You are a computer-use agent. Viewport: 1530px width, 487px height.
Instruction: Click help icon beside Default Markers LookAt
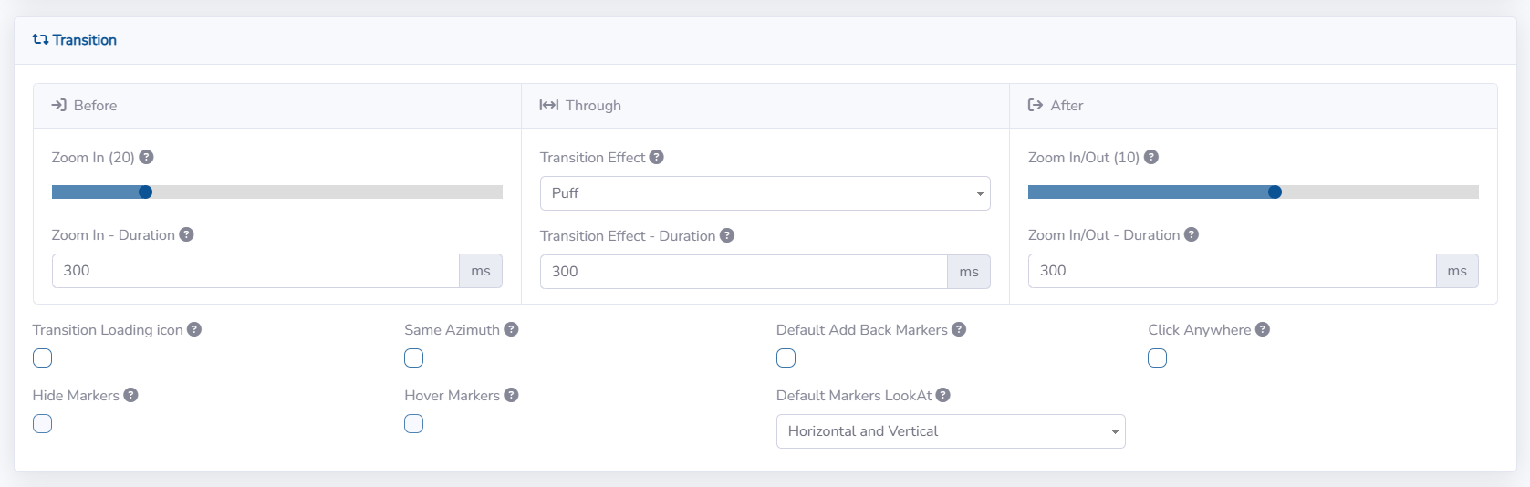pyautogui.click(x=942, y=395)
